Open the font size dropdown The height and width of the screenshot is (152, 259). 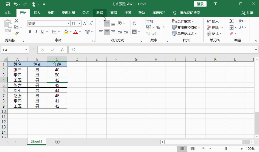79,24
